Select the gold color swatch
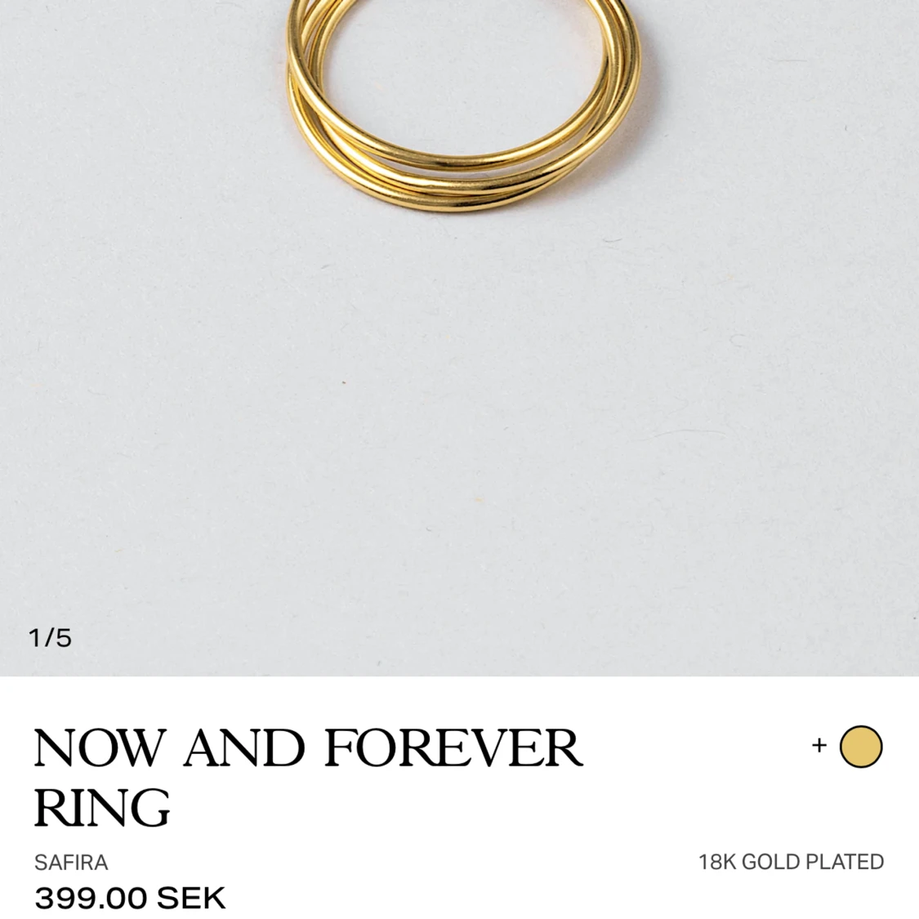The image size is (919, 919). (861, 746)
